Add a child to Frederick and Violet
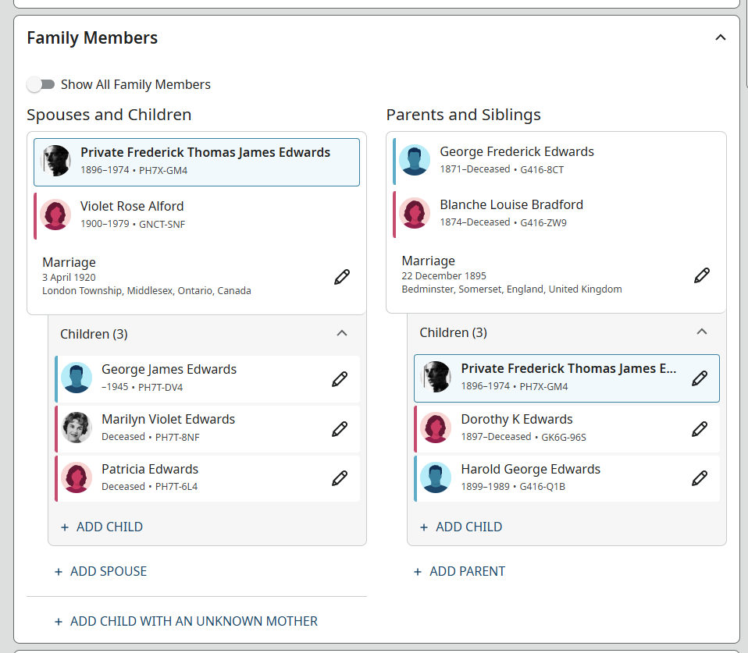This screenshot has height=653, width=748. pyautogui.click(x=102, y=527)
